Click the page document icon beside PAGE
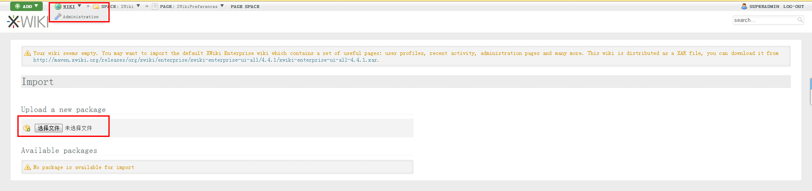 (x=155, y=6)
